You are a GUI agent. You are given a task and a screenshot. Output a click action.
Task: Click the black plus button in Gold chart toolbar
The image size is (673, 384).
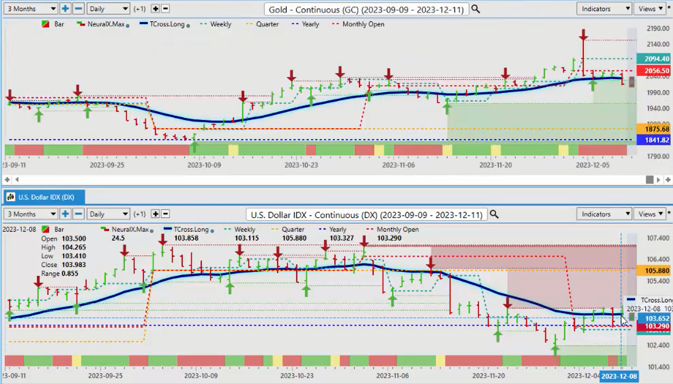click(156, 8)
